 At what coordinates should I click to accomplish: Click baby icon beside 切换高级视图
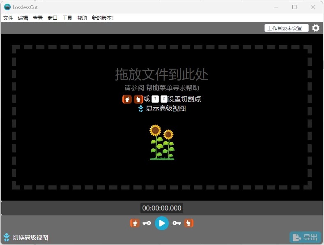tap(7, 237)
